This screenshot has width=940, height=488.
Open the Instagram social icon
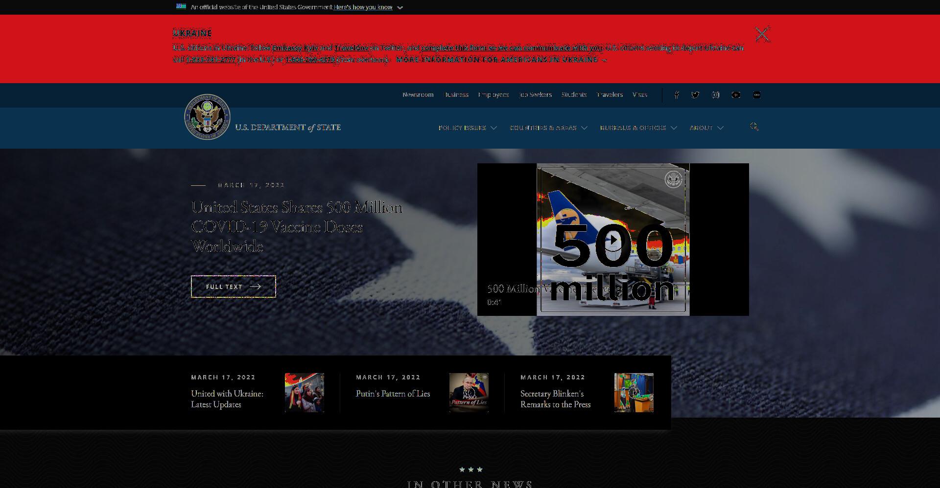coord(716,95)
